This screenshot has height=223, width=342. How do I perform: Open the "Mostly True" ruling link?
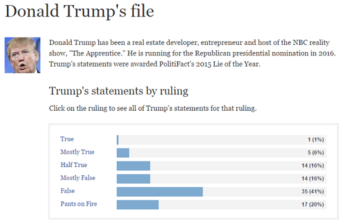(x=77, y=152)
